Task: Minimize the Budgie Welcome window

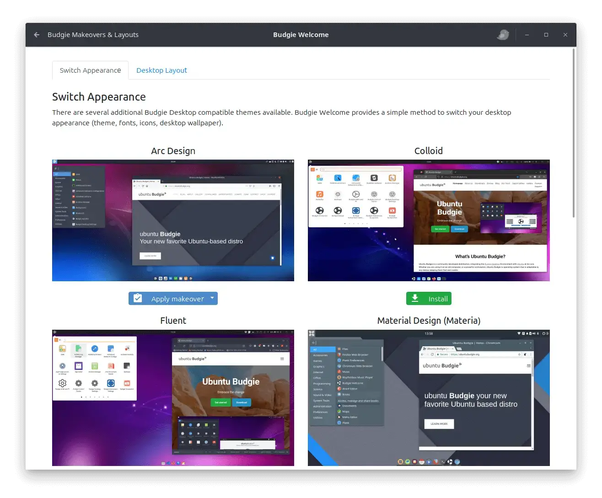Action: [527, 35]
